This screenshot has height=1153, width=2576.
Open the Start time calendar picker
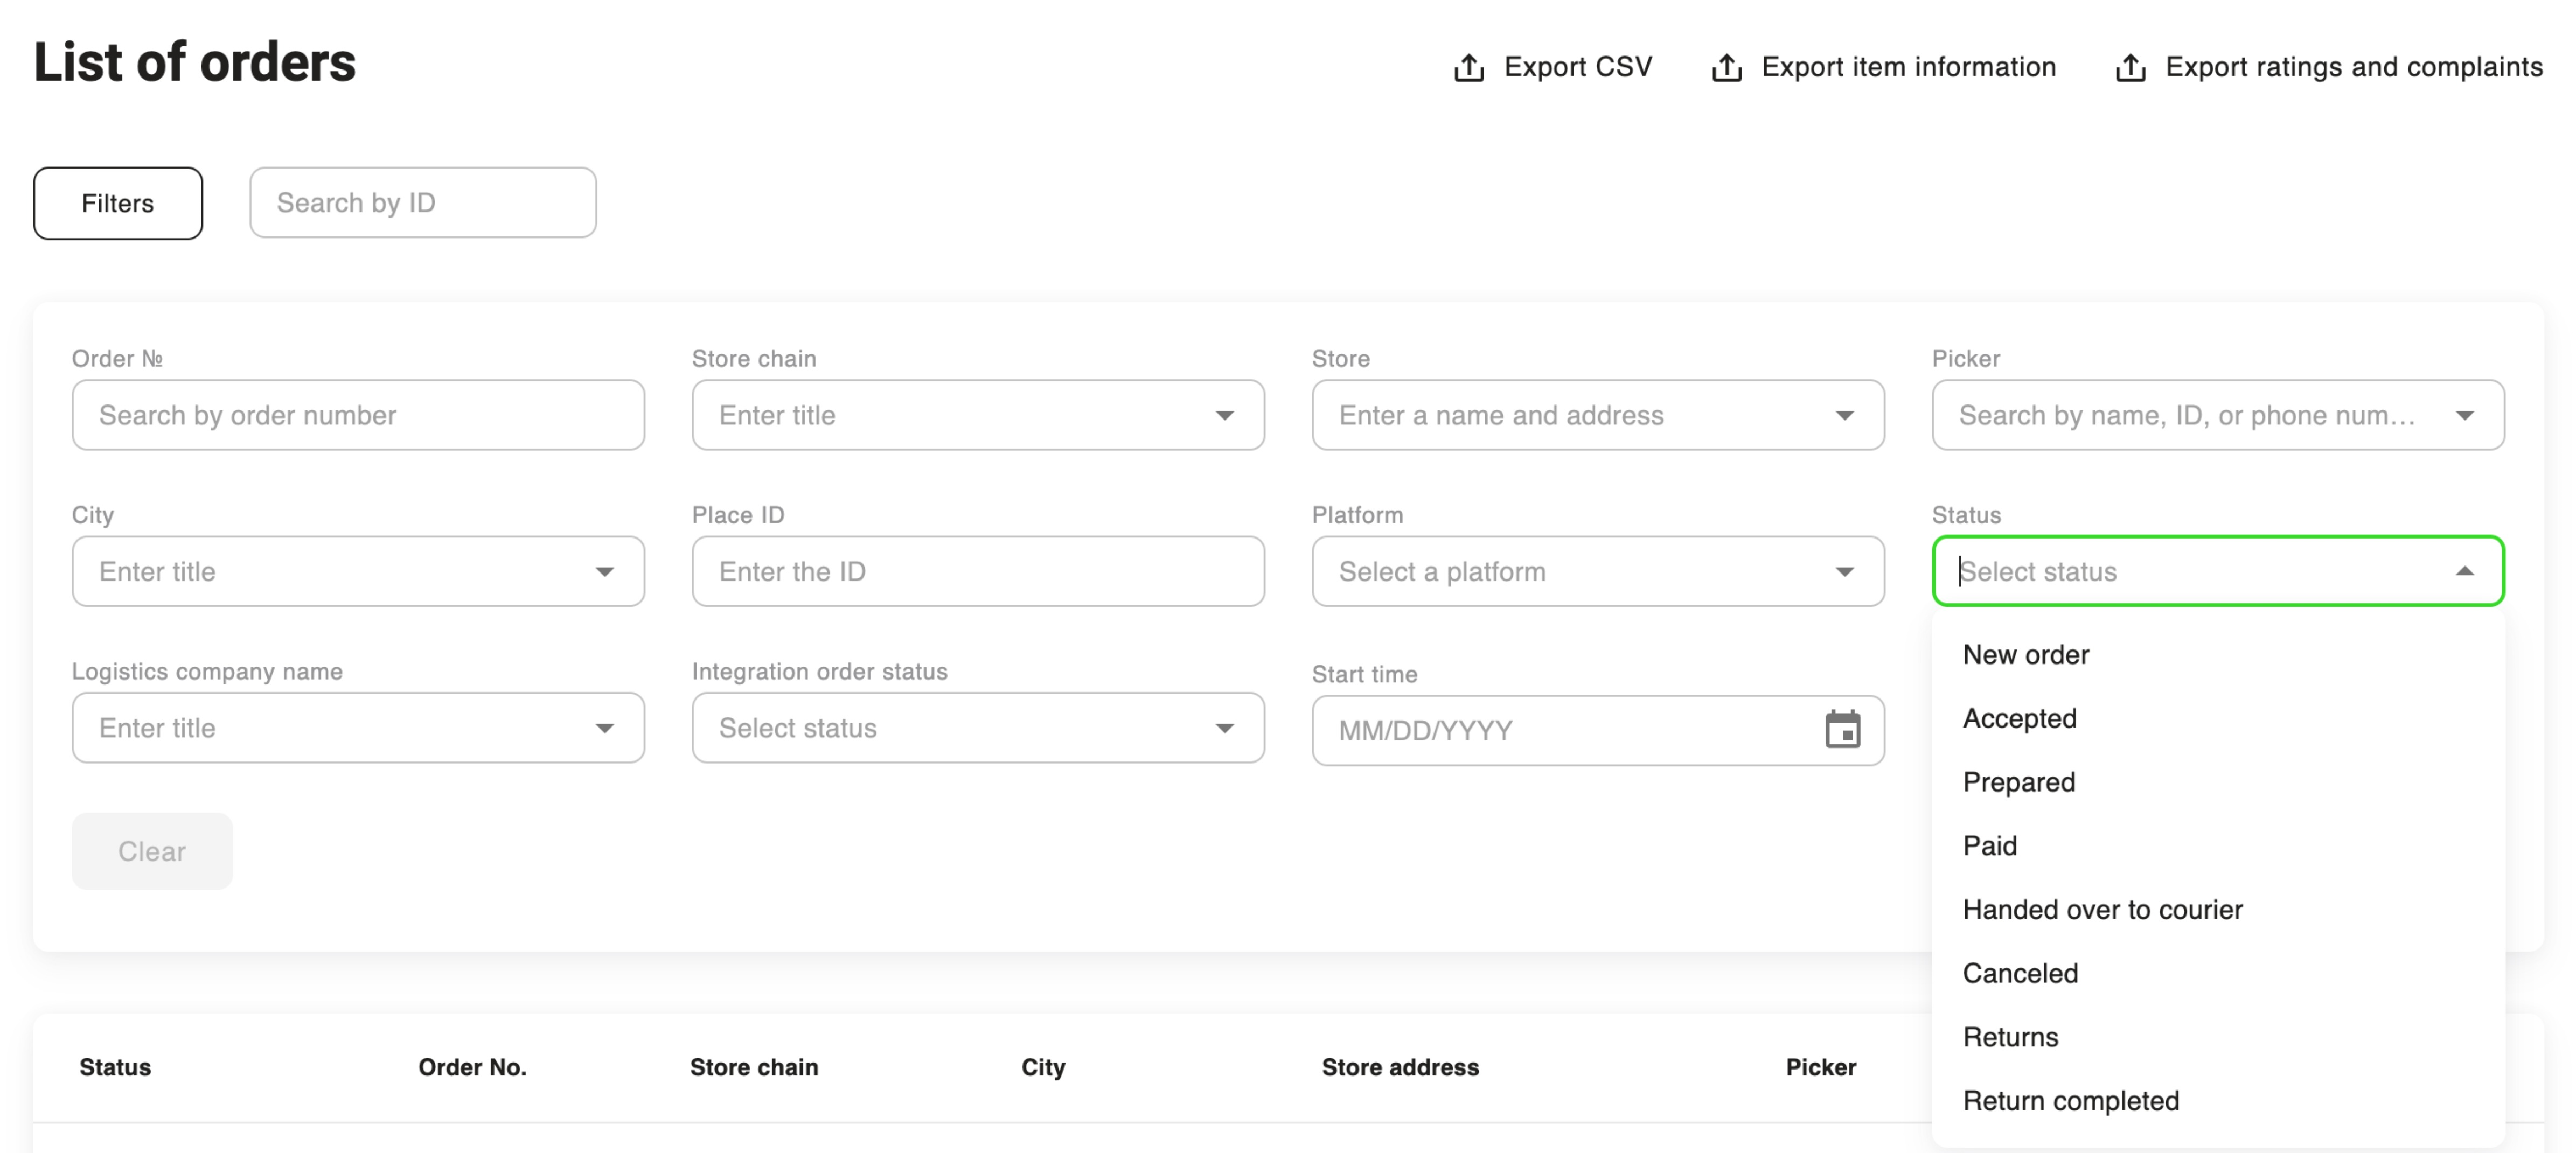click(x=1842, y=730)
